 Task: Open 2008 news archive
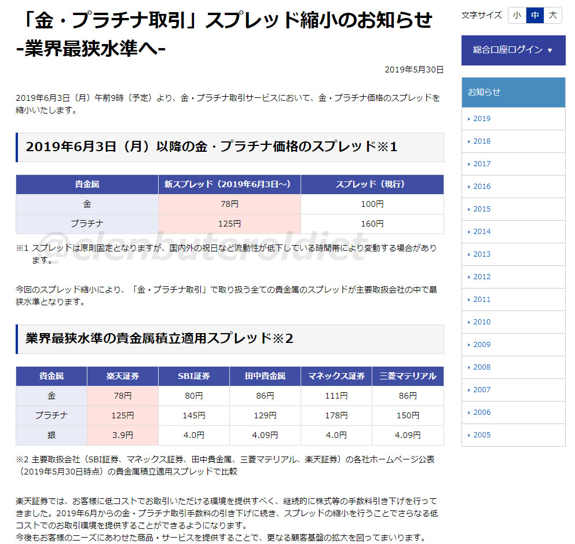pyautogui.click(x=513, y=367)
